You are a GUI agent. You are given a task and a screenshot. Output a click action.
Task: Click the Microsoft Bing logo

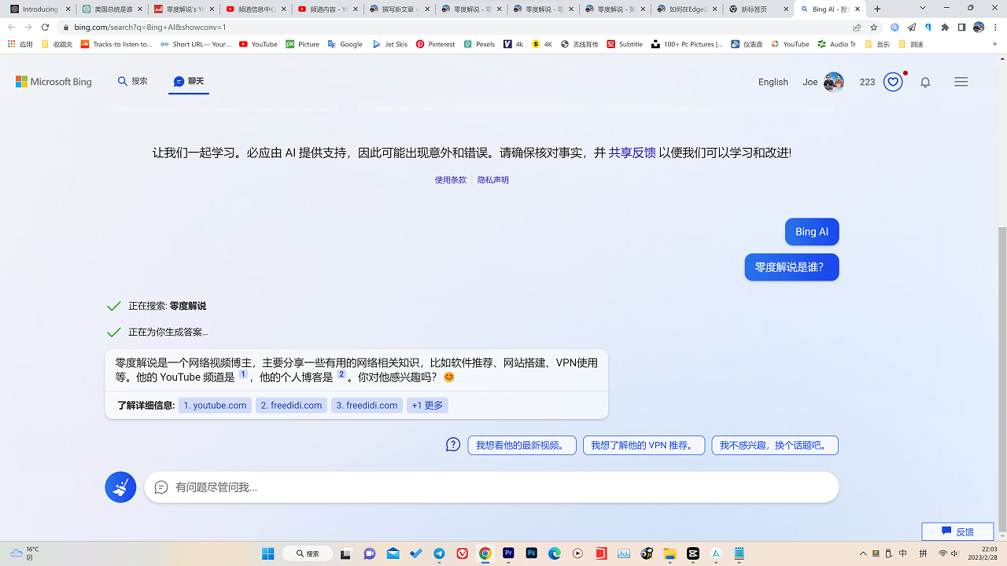[53, 82]
